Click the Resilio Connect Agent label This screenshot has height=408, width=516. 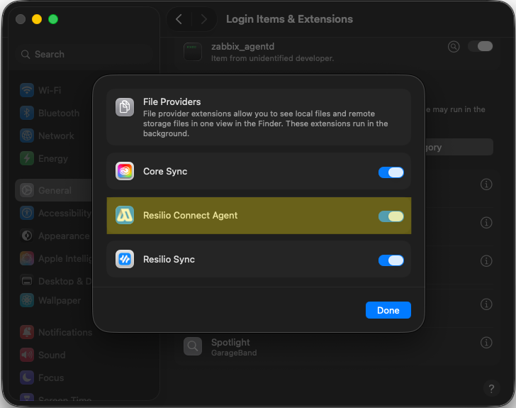190,215
